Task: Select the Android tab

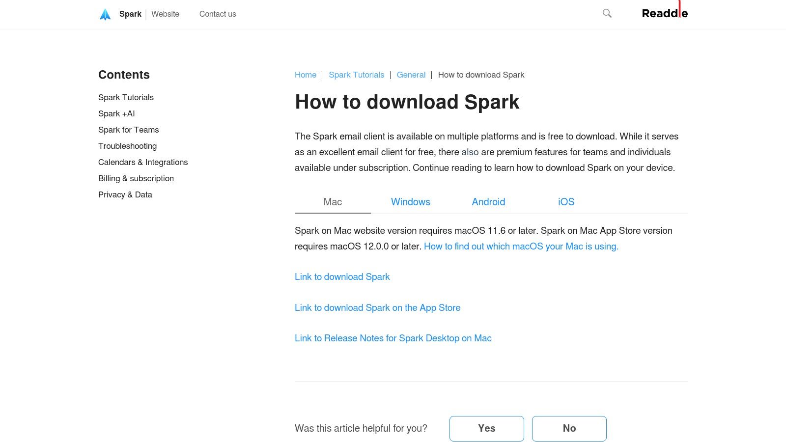Action: click(x=488, y=202)
